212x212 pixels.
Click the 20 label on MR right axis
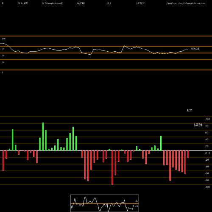click(x=207, y=146)
